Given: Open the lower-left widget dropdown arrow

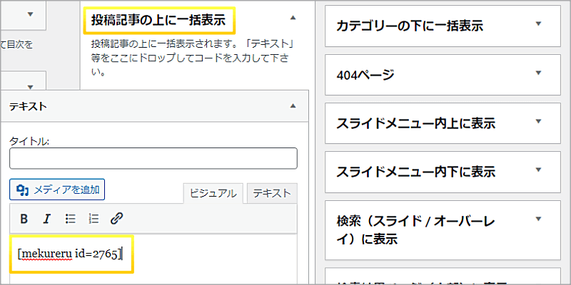Looking at the screenshot, I should pos(30,87).
